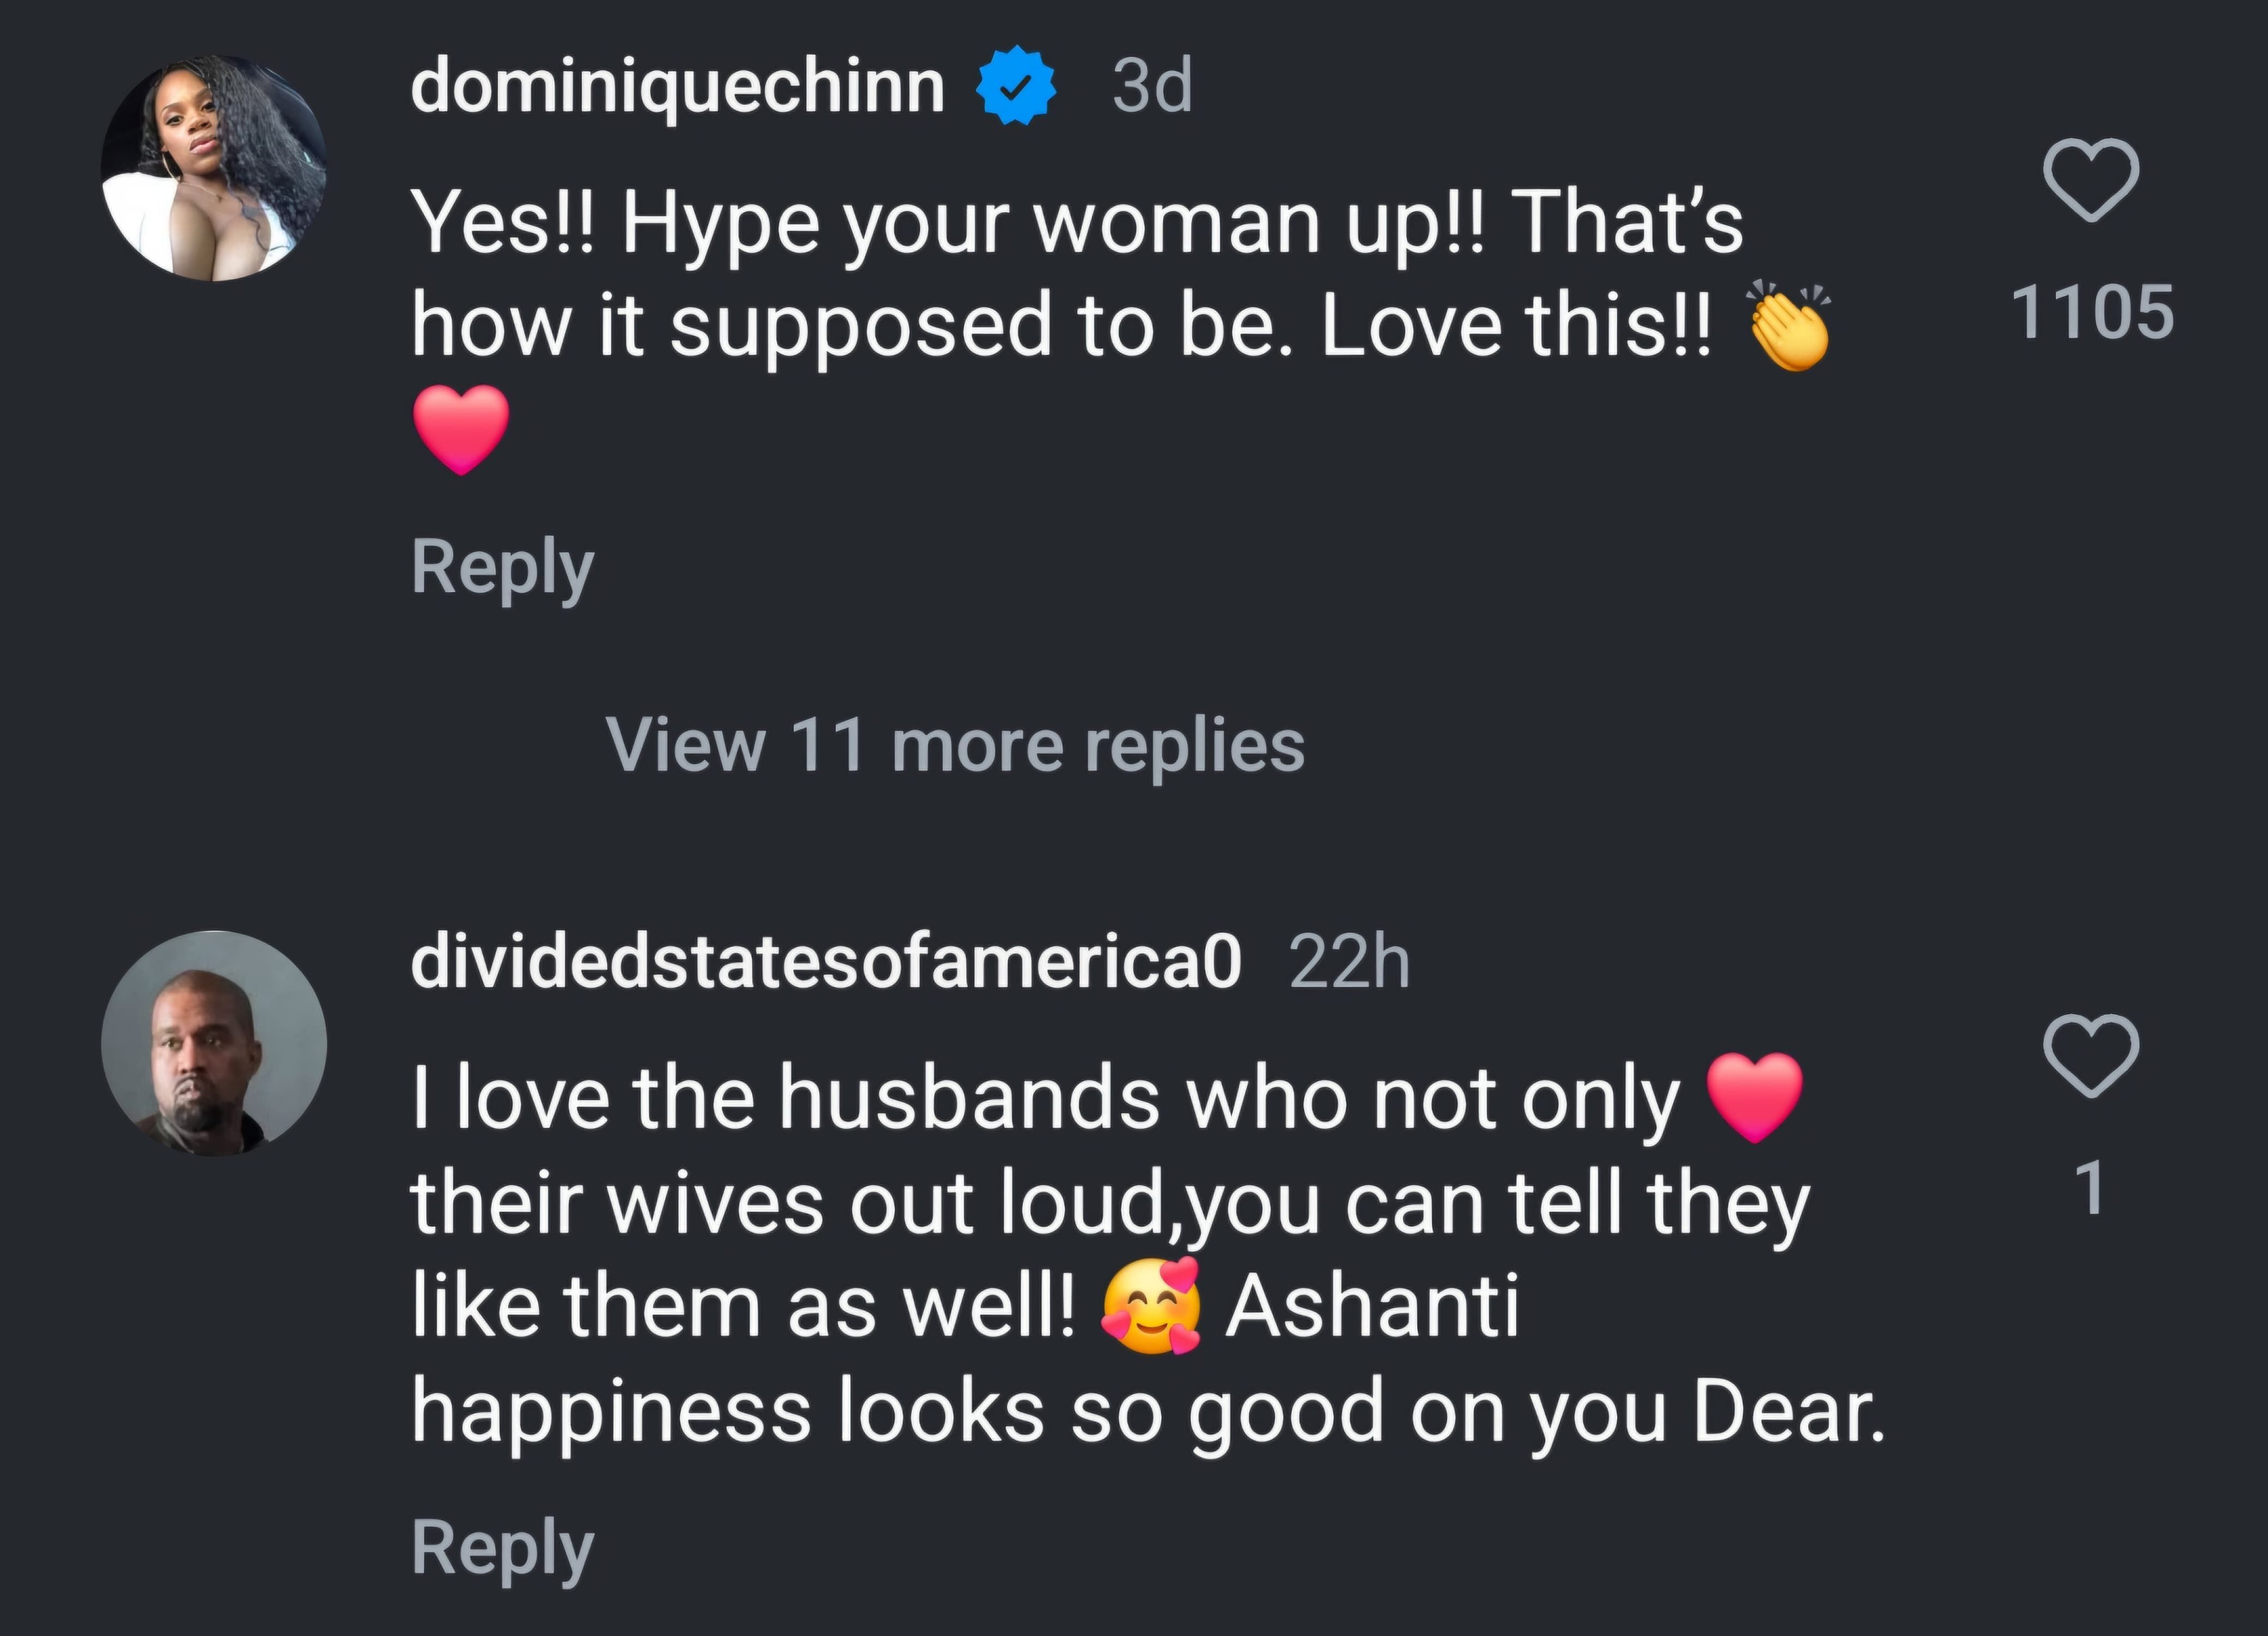
Task: Open dominiquechinn's profile picture
Action: [214, 167]
